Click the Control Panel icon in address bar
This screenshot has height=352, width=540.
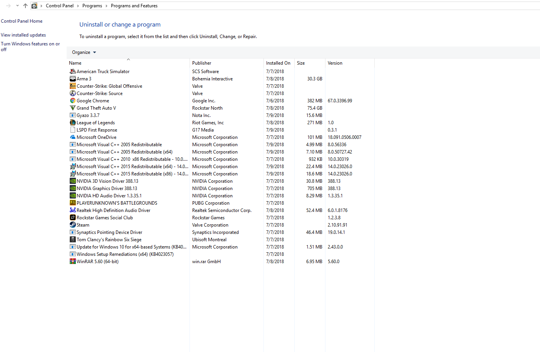(34, 6)
